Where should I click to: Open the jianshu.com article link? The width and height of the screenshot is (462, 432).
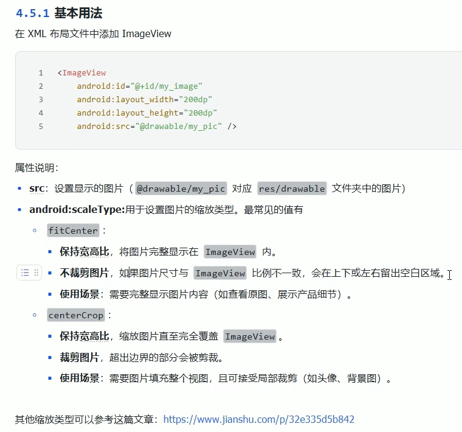tap(259, 419)
